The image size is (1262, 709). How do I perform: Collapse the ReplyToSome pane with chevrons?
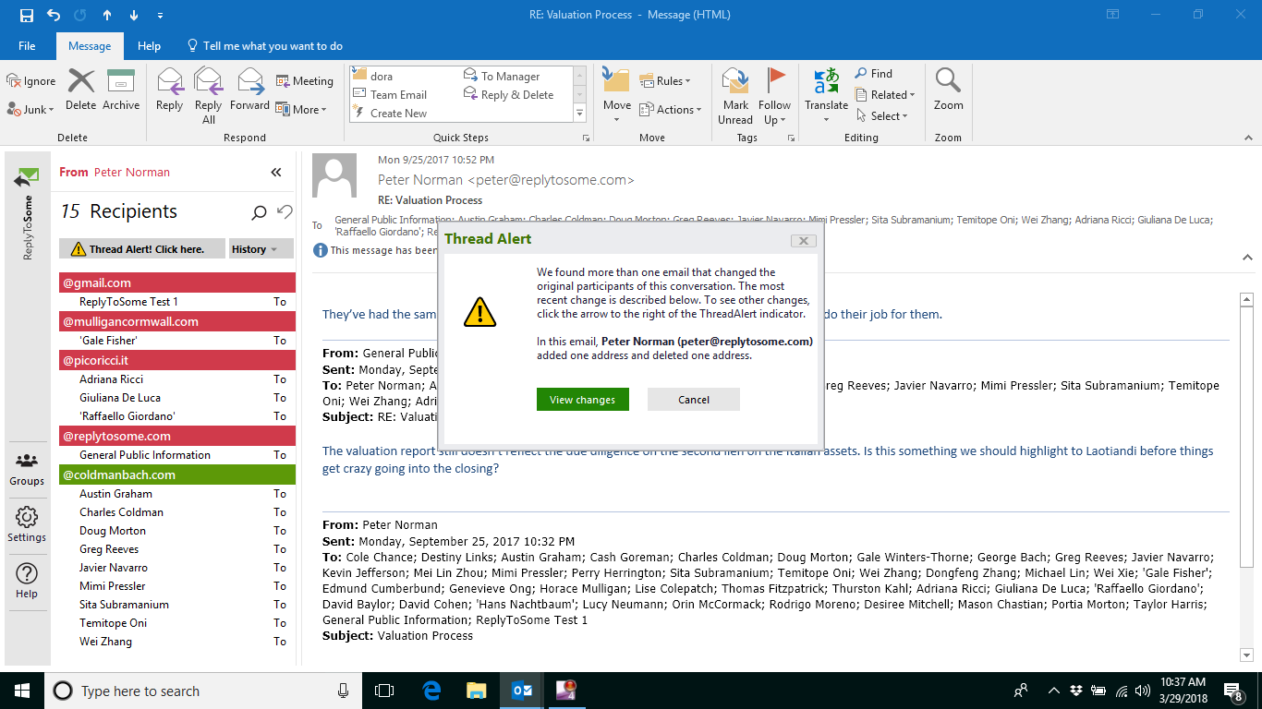click(275, 173)
